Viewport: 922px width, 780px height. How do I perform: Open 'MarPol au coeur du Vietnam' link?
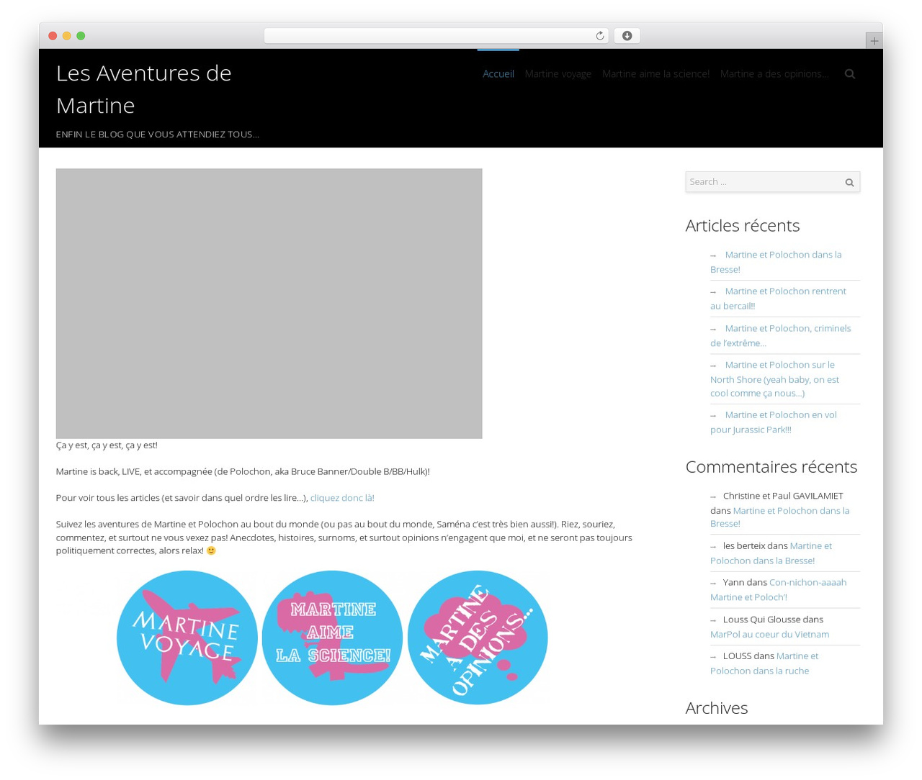(x=769, y=635)
